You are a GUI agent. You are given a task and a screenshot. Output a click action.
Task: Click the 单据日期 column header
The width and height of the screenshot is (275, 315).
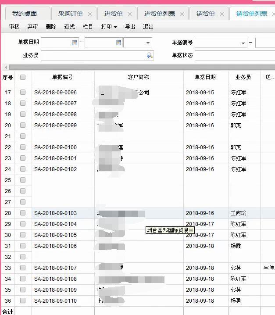pyautogui.click(x=205, y=77)
